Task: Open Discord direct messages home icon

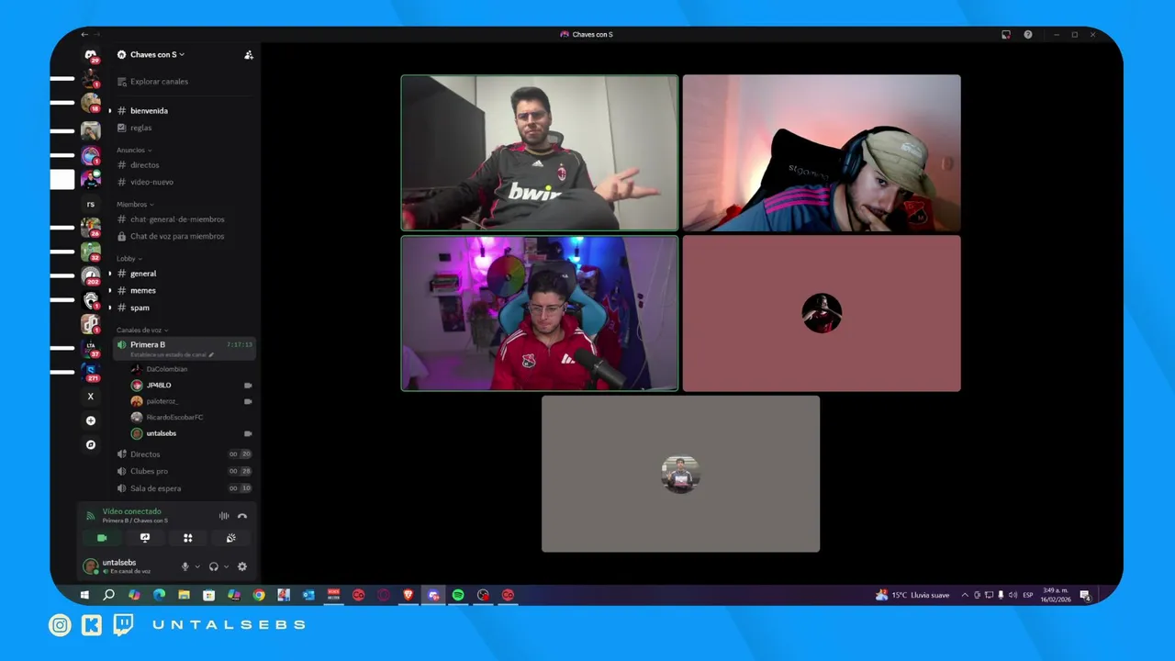Action: pyautogui.click(x=91, y=55)
